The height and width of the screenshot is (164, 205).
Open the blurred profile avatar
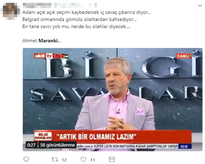[x=10, y=11]
